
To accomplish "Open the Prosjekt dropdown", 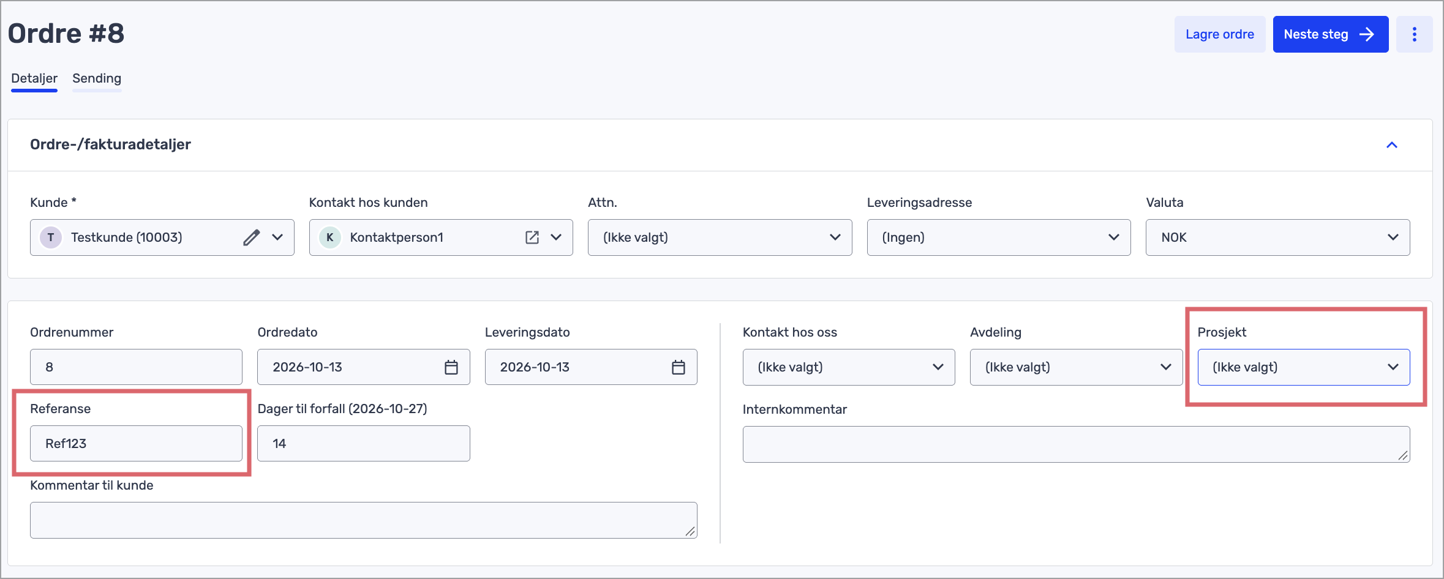I will coord(1304,367).
